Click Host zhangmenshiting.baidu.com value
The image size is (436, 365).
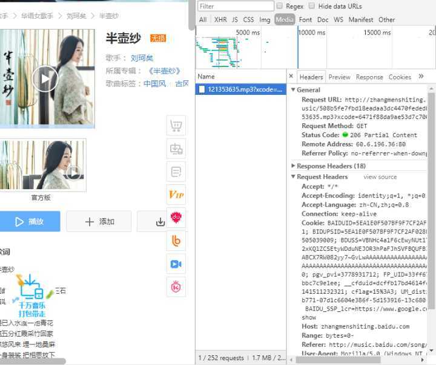click(365, 327)
